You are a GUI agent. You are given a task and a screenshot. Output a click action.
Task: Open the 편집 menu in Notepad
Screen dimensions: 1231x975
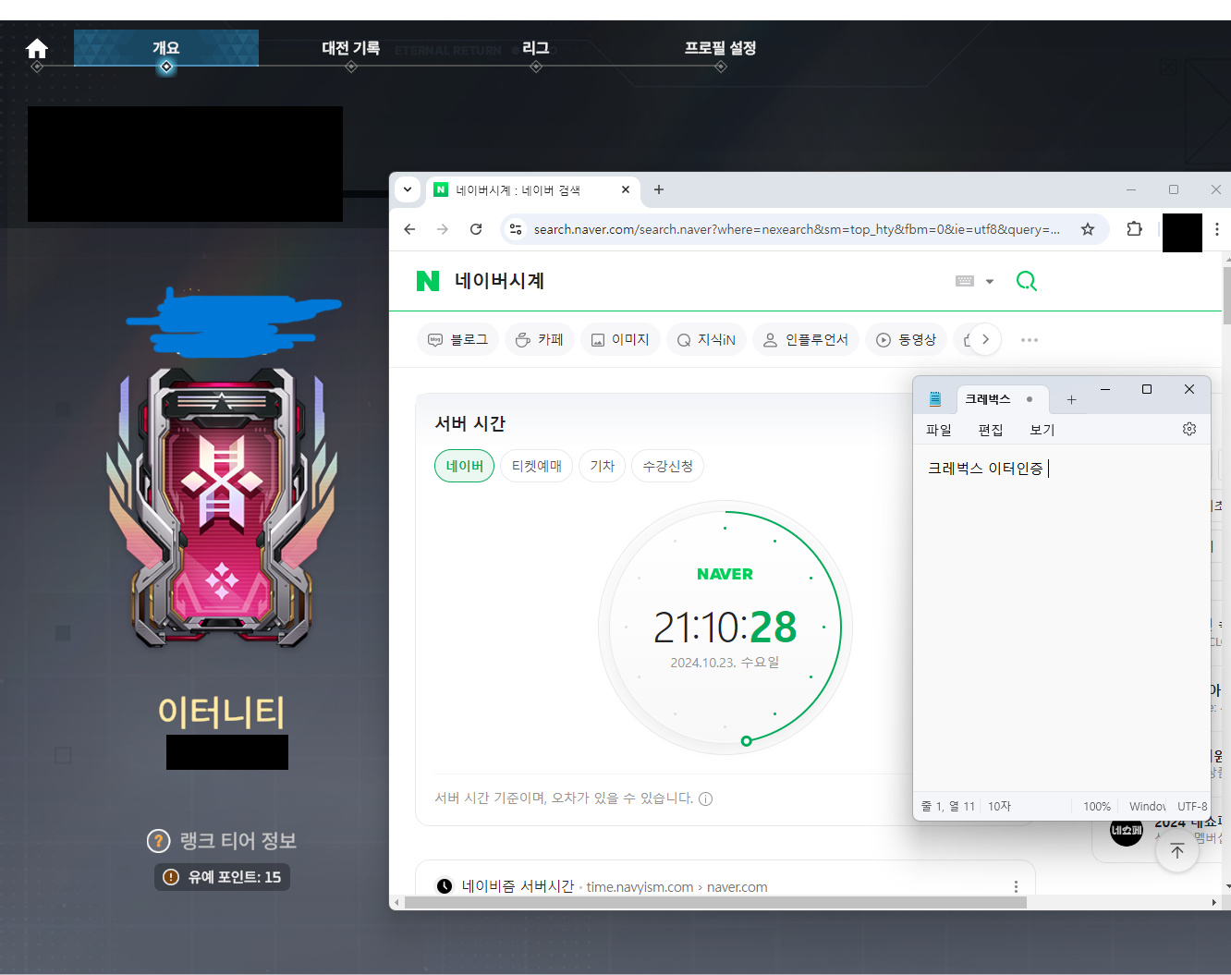tap(991, 430)
